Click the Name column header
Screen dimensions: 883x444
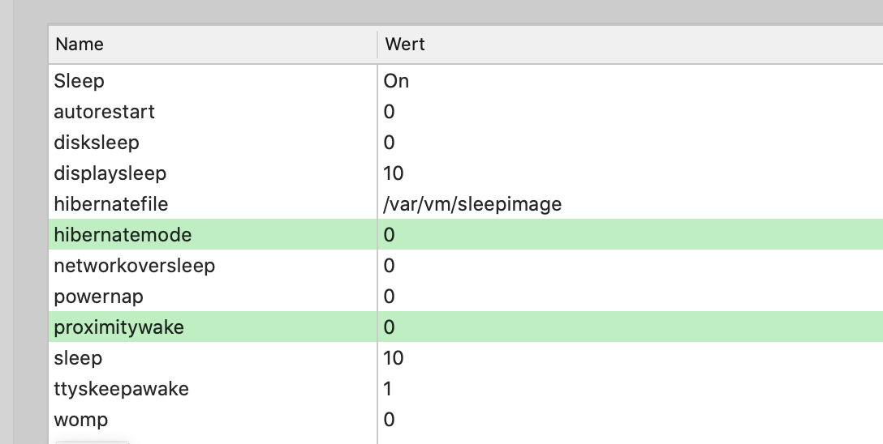pos(80,45)
